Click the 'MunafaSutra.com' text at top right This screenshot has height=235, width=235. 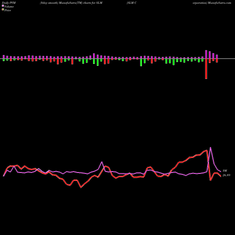click(x=219, y=3)
